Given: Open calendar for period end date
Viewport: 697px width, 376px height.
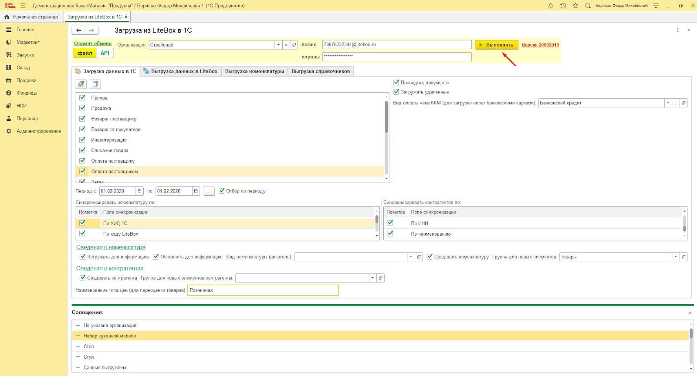Looking at the screenshot, I should [x=196, y=191].
